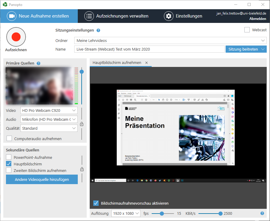Viewport: 270px width, 221px height.
Task: Click help icon next to Sitzungseinstellungen
Action: pos(98,30)
